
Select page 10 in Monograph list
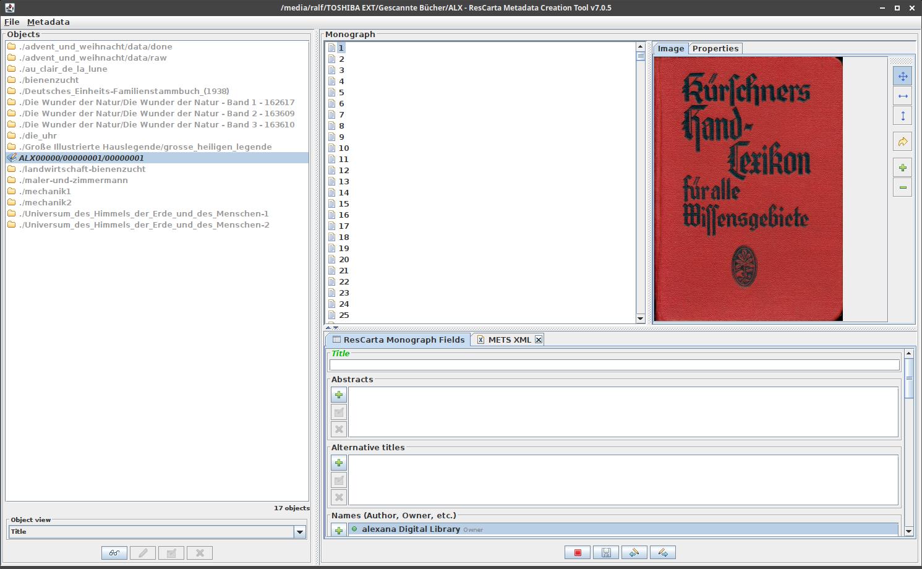[x=344, y=148]
